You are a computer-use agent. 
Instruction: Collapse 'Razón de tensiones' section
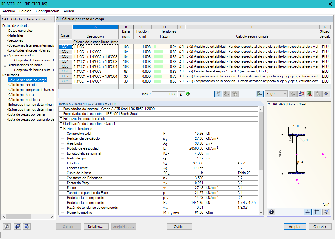coord(61,129)
